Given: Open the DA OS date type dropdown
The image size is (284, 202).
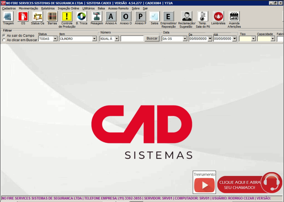Looking at the screenshot, I should pos(185,39).
